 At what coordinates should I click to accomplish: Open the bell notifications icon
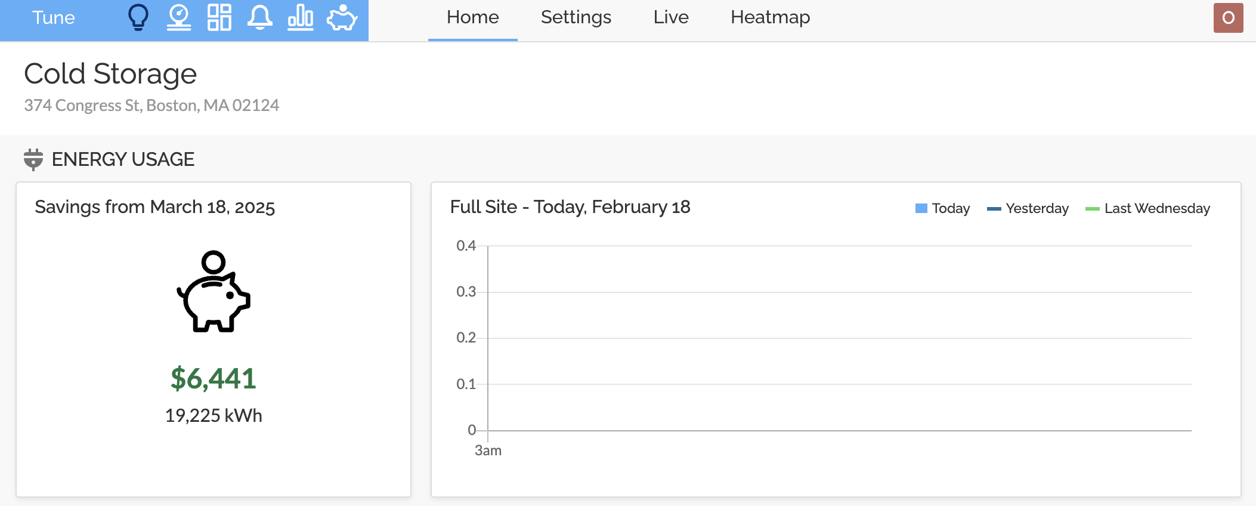click(260, 17)
